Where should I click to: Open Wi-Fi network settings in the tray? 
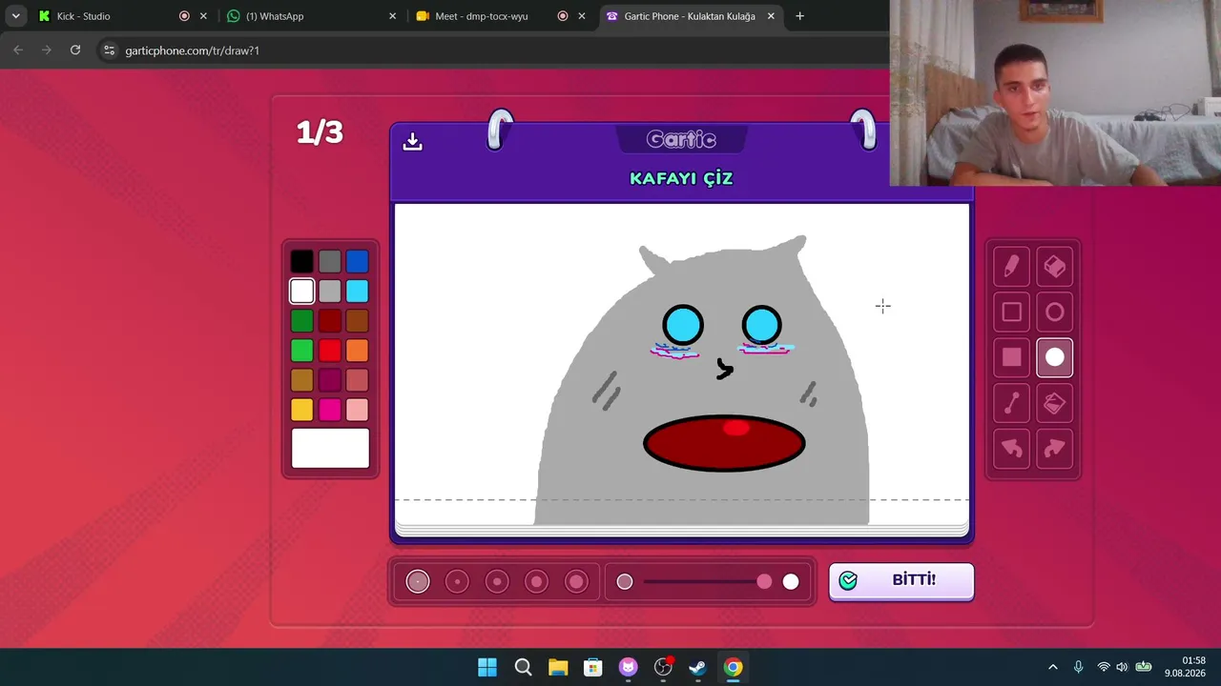1104,667
